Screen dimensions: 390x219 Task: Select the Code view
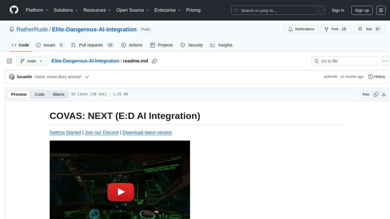pyautogui.click(x=40, y=94)
